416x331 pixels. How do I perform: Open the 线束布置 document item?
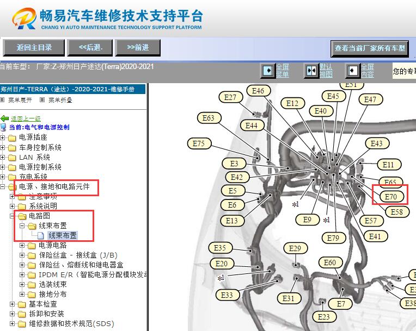pyautogui.click(x=63, y=235)
